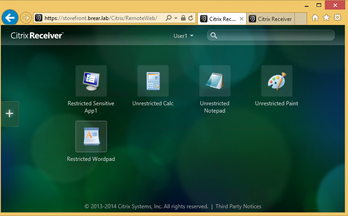Viewport: 348px width, 216px height.
Task: Launch the Unrestricted Paint app
Action: pyautogui.click(x=277, y=81)
